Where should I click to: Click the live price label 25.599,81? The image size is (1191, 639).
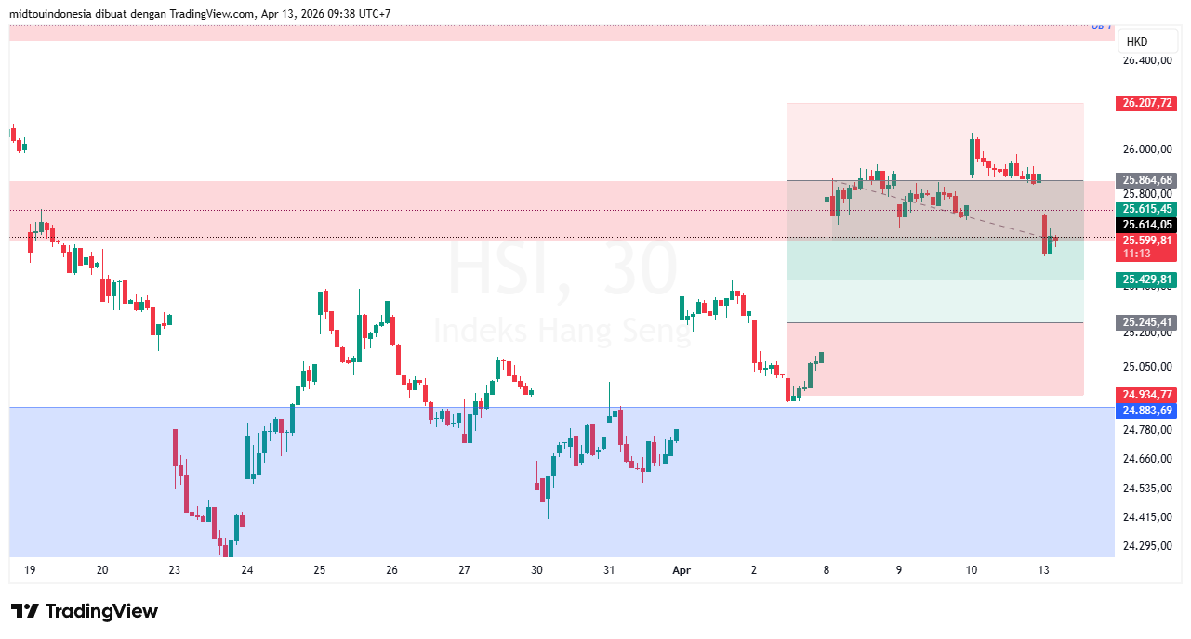[1146, 241]
